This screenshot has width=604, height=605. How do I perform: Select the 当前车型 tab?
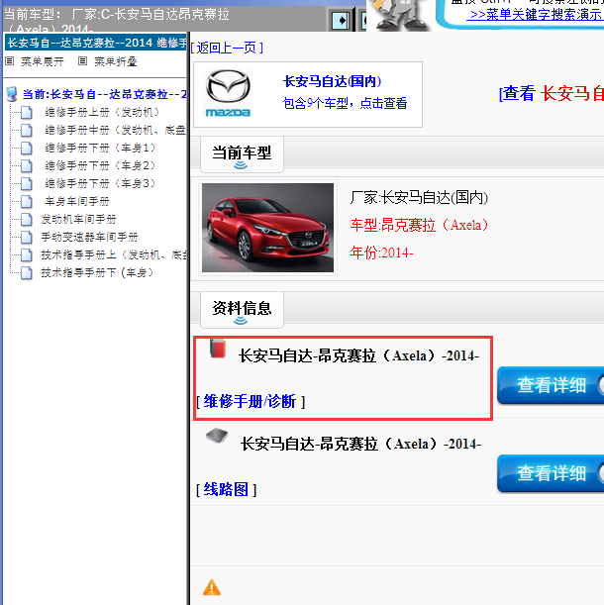pyautogui.click(x=242, y=154)
